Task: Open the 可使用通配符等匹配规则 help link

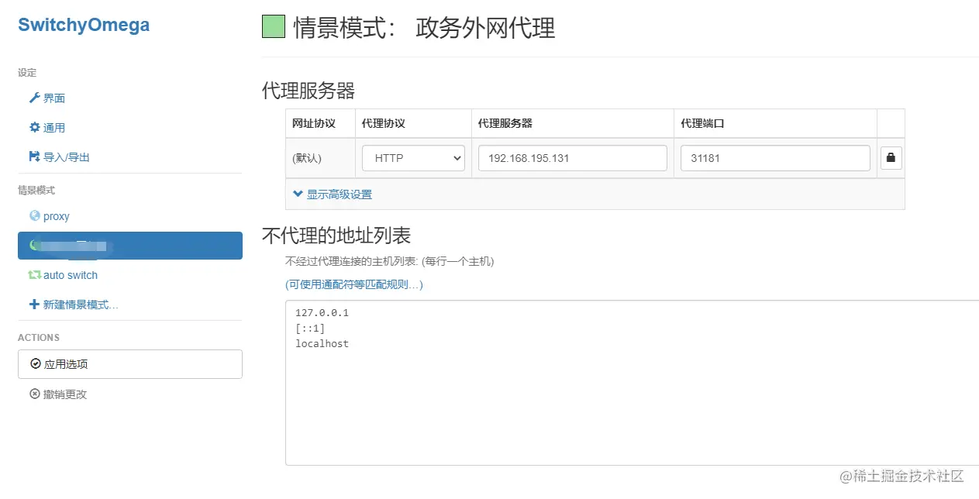Action: (x=354, y=284)
